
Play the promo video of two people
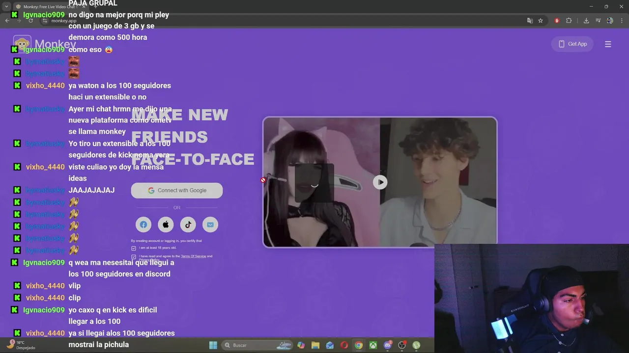coord(380,182)
